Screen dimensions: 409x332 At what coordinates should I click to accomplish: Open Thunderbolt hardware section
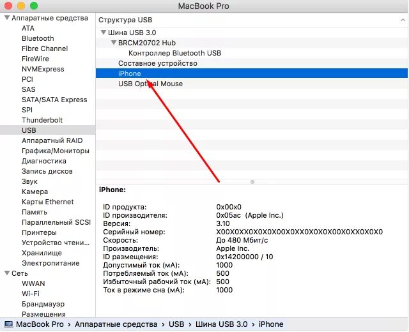pos(42,120)
